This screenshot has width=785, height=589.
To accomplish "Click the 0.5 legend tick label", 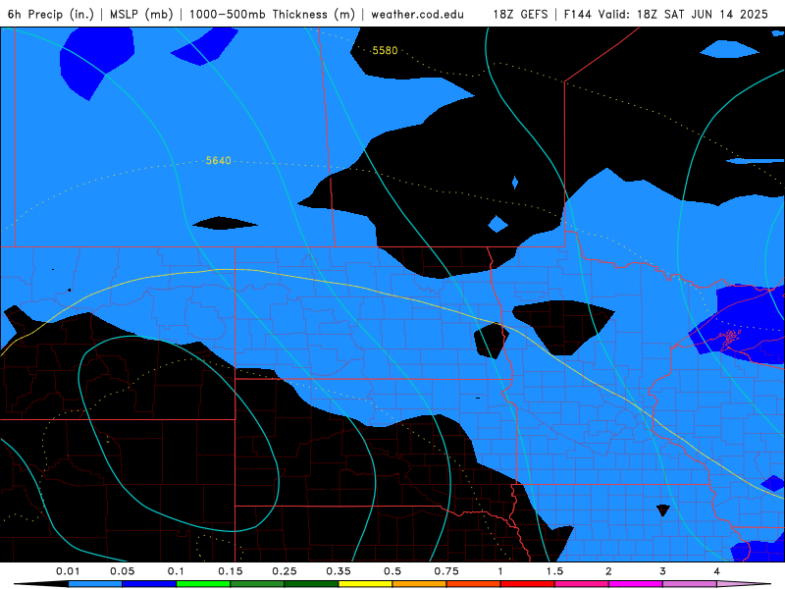I will (x=392, y=571).
